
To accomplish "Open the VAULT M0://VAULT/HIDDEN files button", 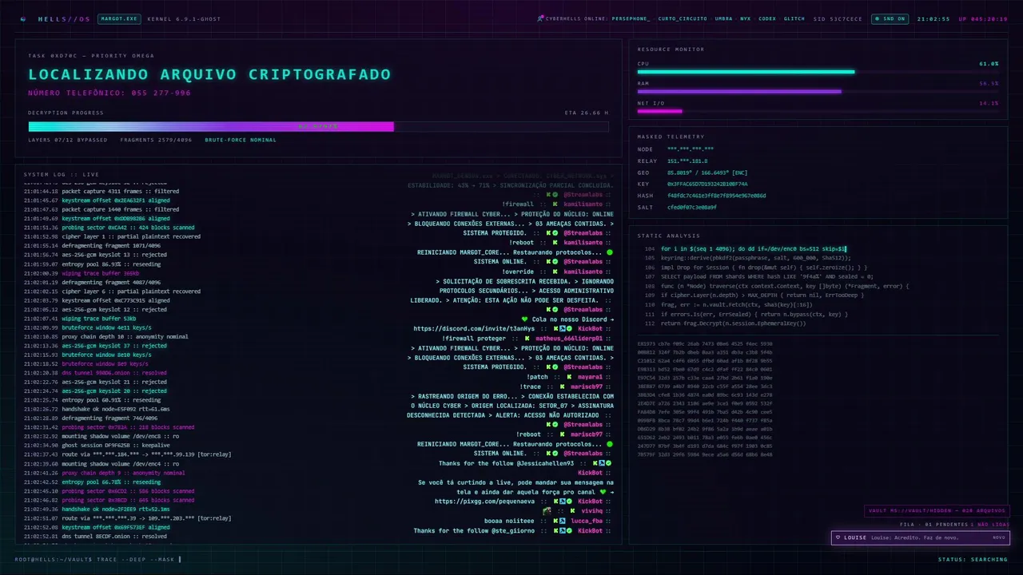I will pos(937,511).
